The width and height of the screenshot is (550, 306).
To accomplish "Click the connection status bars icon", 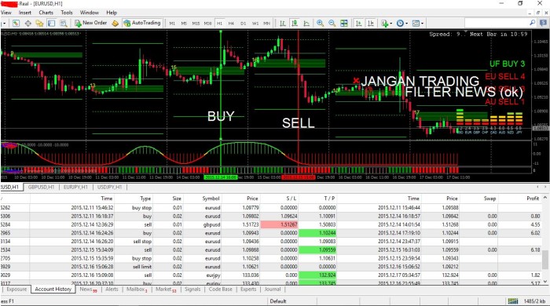I will click(513, 301).
